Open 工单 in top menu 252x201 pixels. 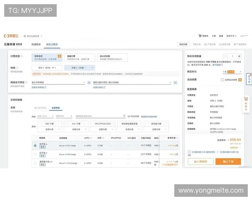[214, 36]
